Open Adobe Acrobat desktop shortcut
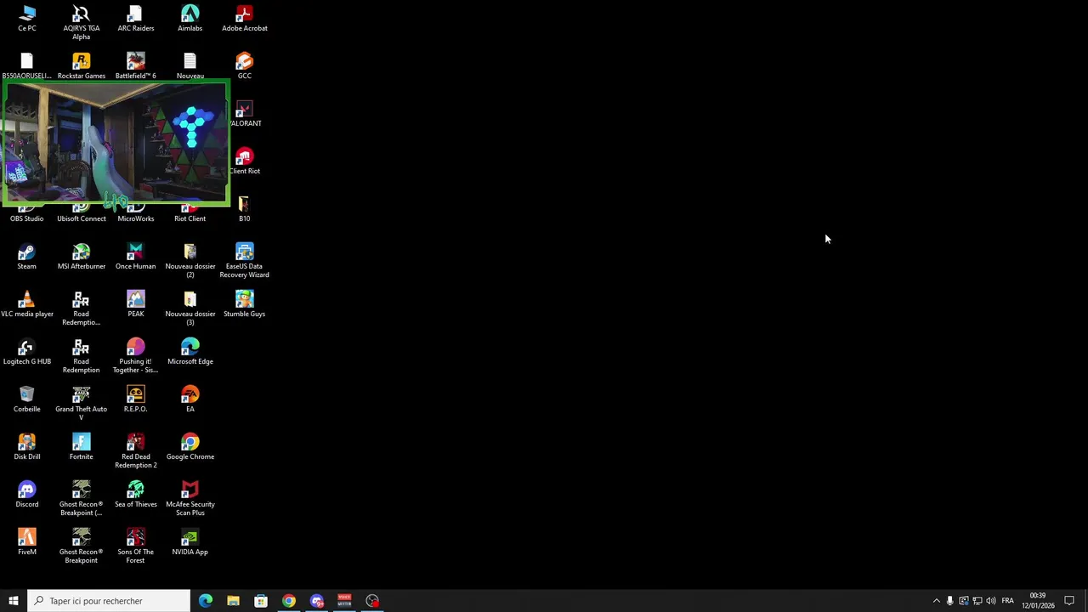 (244, 18)
